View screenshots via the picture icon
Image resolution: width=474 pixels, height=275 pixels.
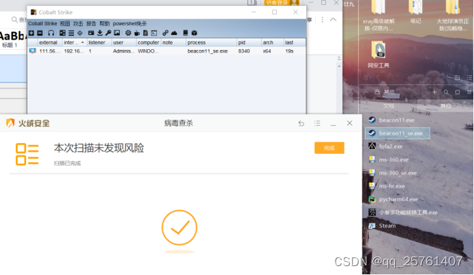click(117, 33)
